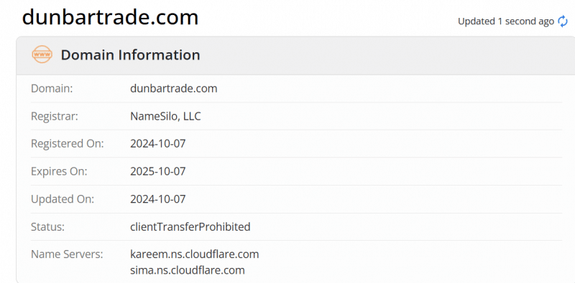Click the orange WWW globe icon
575x283 pixels.
point(42,54)
